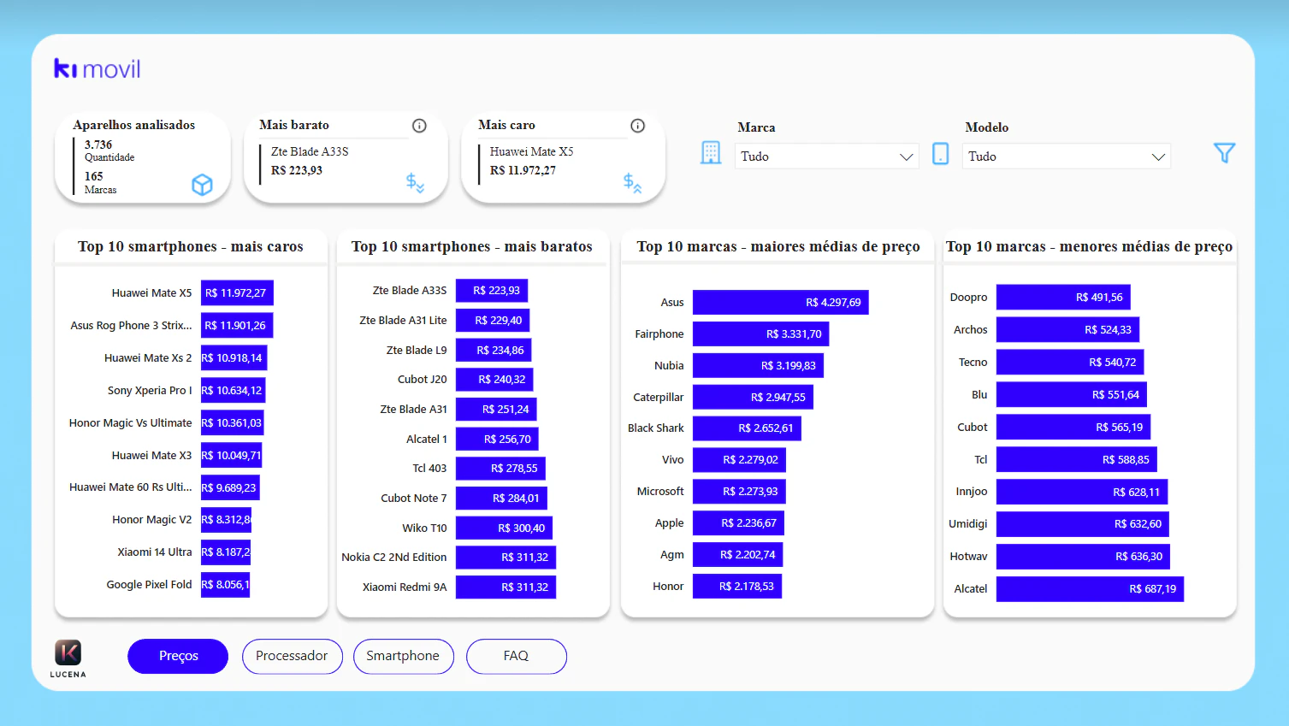Screen dimensions: 1289x726
Task: Select the Microsoft average price bar
Action: [739, 491]
